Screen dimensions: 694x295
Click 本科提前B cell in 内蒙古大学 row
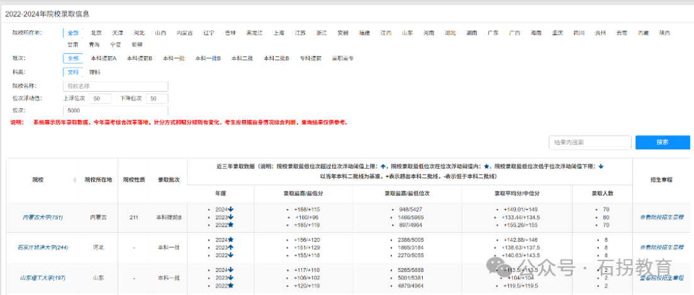click(169, 217)
